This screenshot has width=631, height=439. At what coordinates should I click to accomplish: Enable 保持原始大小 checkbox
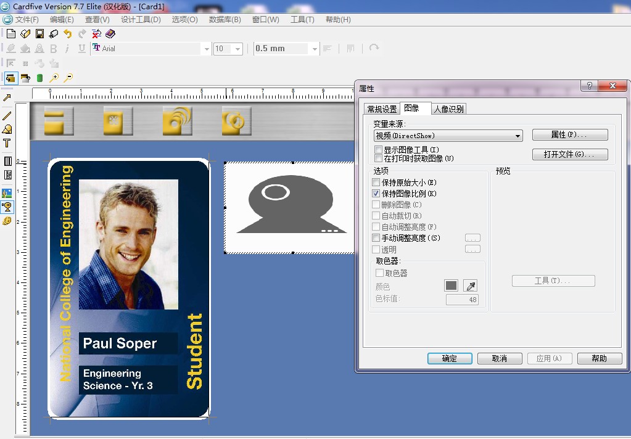pyautogui.click(x=376, y=183)
